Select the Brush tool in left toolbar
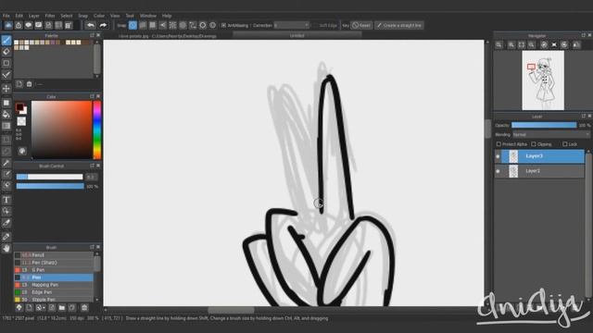The width and height of the screenshot is (593, 333). coord(6,40)
